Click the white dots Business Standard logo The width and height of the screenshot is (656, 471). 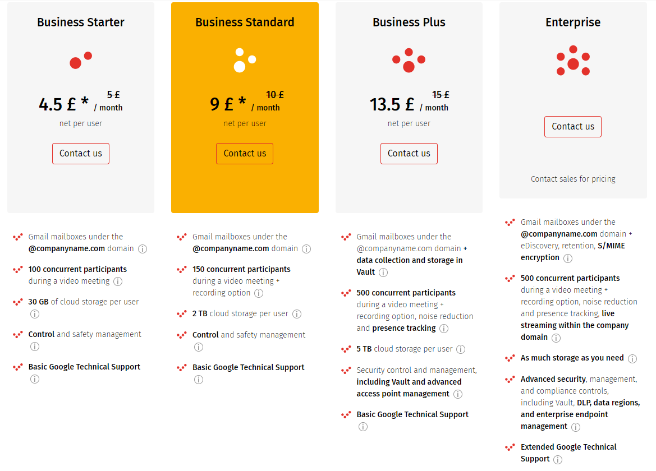click(x=245, y=60)
